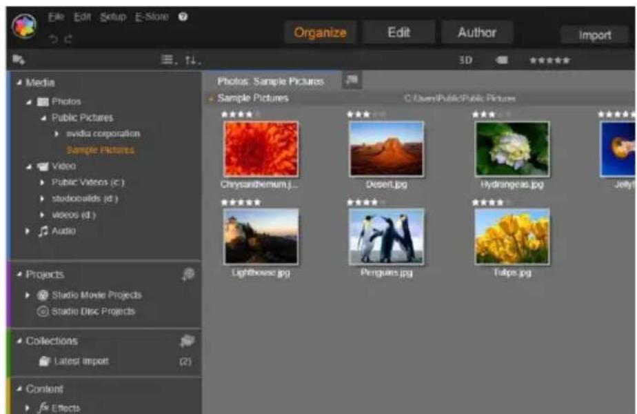Open the Setup menu
This screenshot has width=637, height=414.
click(x=113, y=17)
